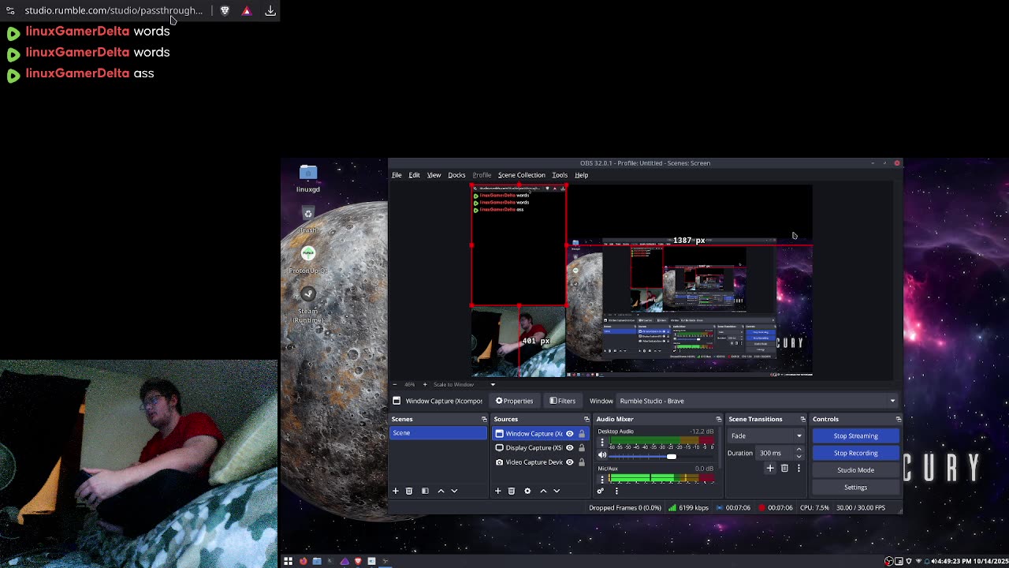
Task: Open the Scale to Window dropdown
Action: pyautogui.click(x=464, y=384)
